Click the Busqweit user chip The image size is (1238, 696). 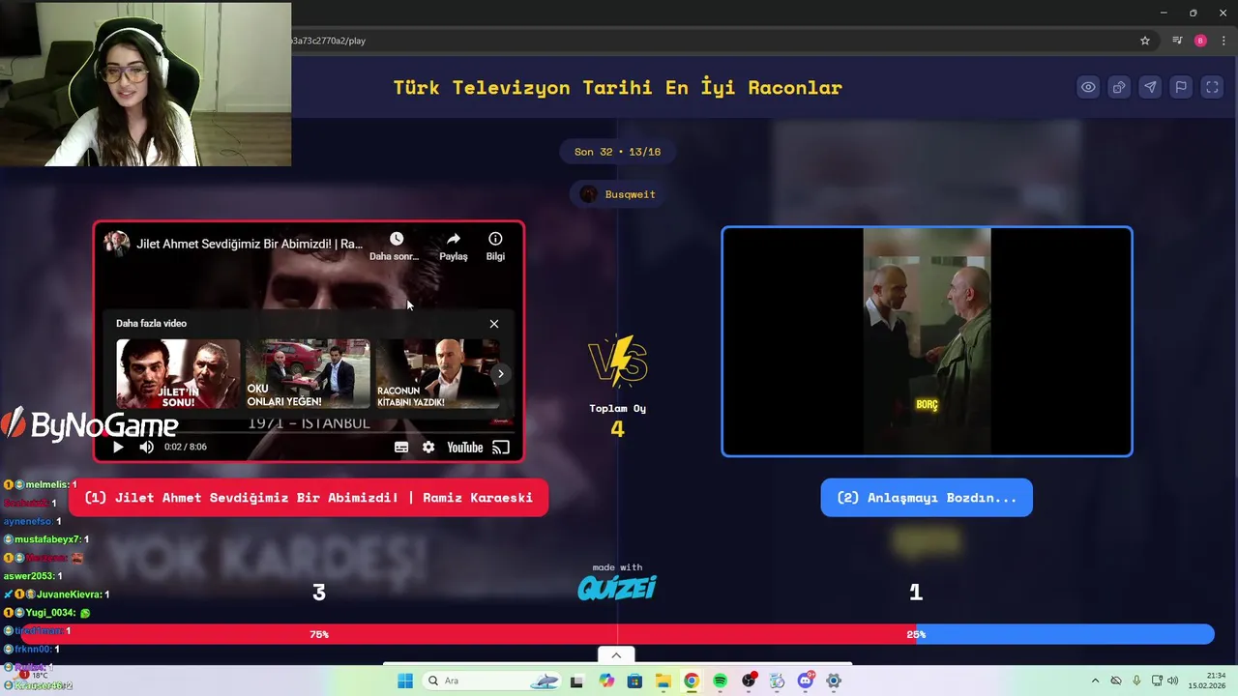[617, 194]
